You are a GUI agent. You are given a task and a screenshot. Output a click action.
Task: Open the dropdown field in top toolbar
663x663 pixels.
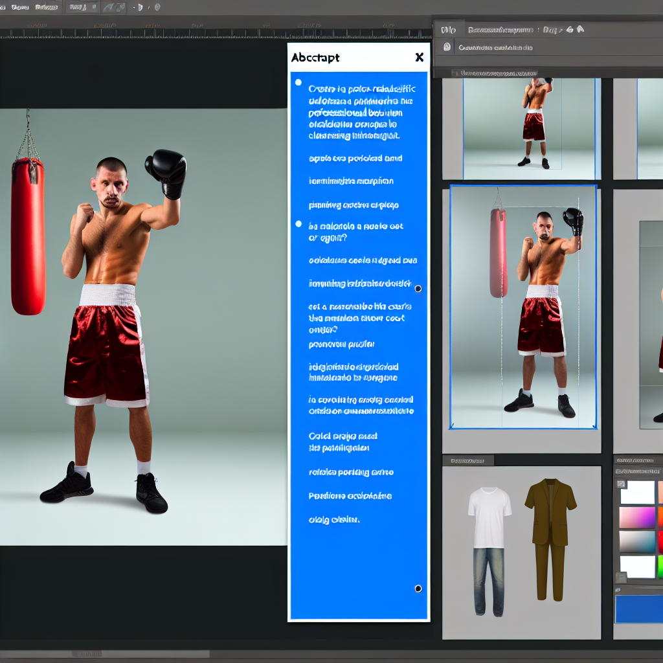(78, 8)
